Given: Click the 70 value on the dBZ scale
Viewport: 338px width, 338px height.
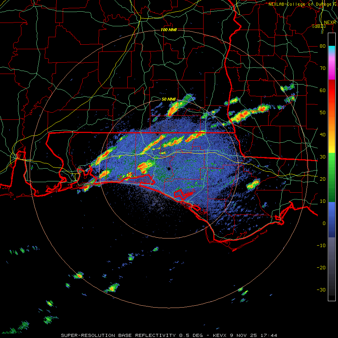Looking at the screenshot, I should pos(323,68).
